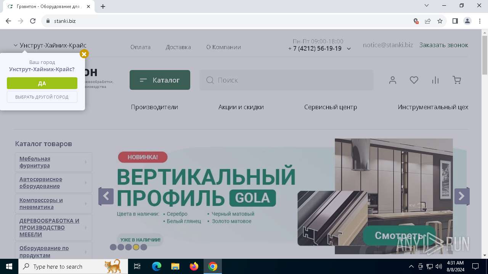Open ДЕРЕВООБРАБОТКА И ПРОИЗВОДСТВО МЕБЕЛИ category
Screen dimensions: 488x274
(x=49, y=228)
